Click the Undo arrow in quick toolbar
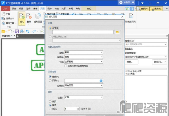The width and height of the screenshot is (169, 116). 28,31
